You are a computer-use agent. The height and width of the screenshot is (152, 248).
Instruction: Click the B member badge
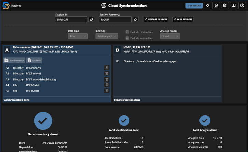click(118, 50)
